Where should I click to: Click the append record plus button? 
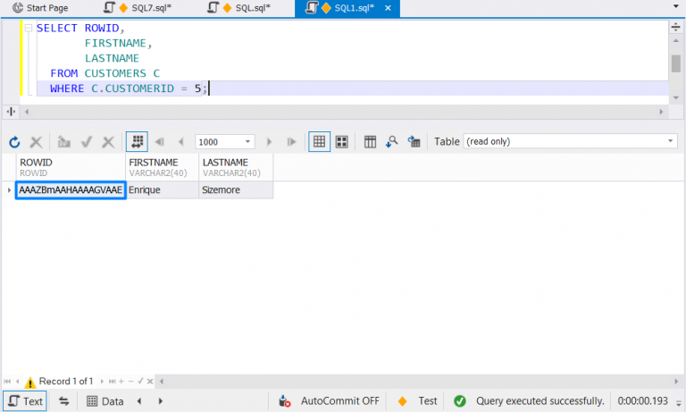pyautogui.click(x=121, y=382)
